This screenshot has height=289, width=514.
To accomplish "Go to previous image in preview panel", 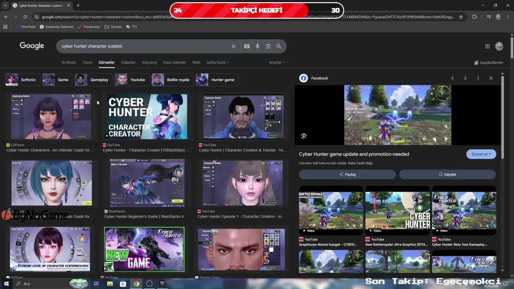I will [452, 78].
